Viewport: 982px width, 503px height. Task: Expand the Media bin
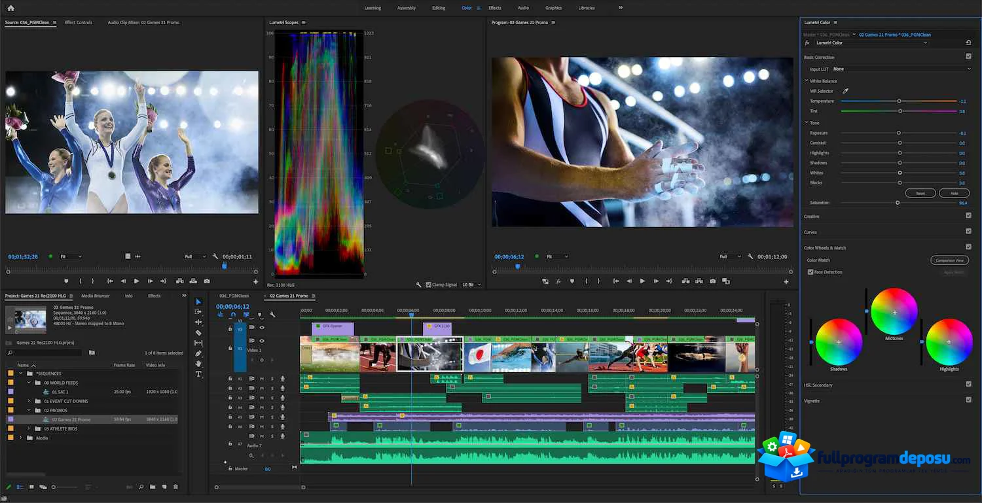[x=20, y=438]
